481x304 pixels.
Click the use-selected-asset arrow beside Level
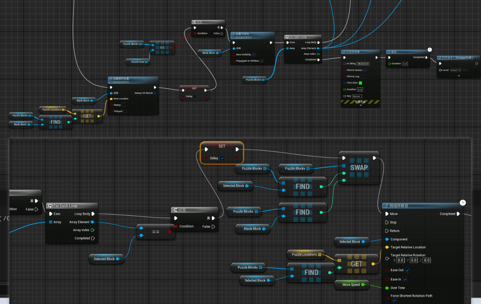click(464, 70)
